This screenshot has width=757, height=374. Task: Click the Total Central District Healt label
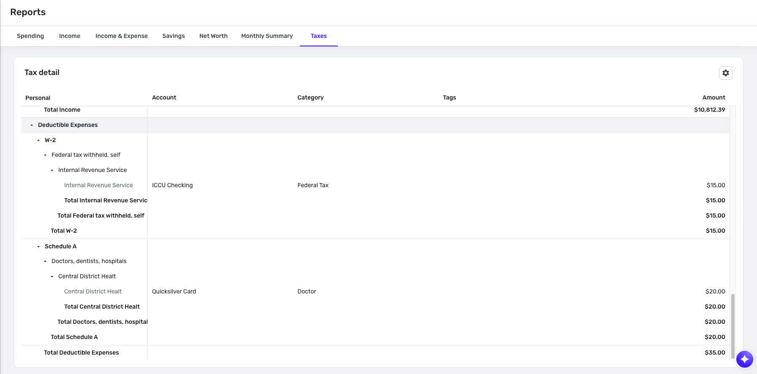click(x=102, y=307)
